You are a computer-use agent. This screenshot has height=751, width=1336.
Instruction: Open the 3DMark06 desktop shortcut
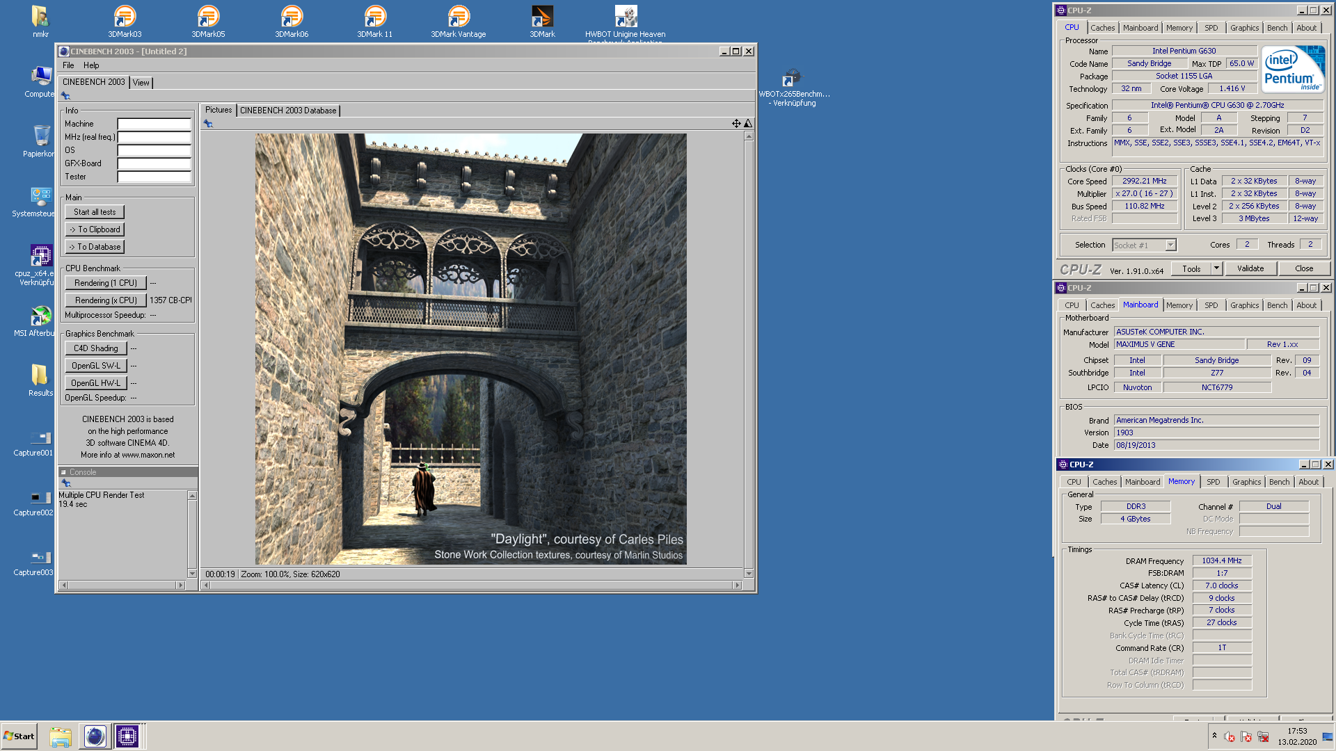coord(292,21)
